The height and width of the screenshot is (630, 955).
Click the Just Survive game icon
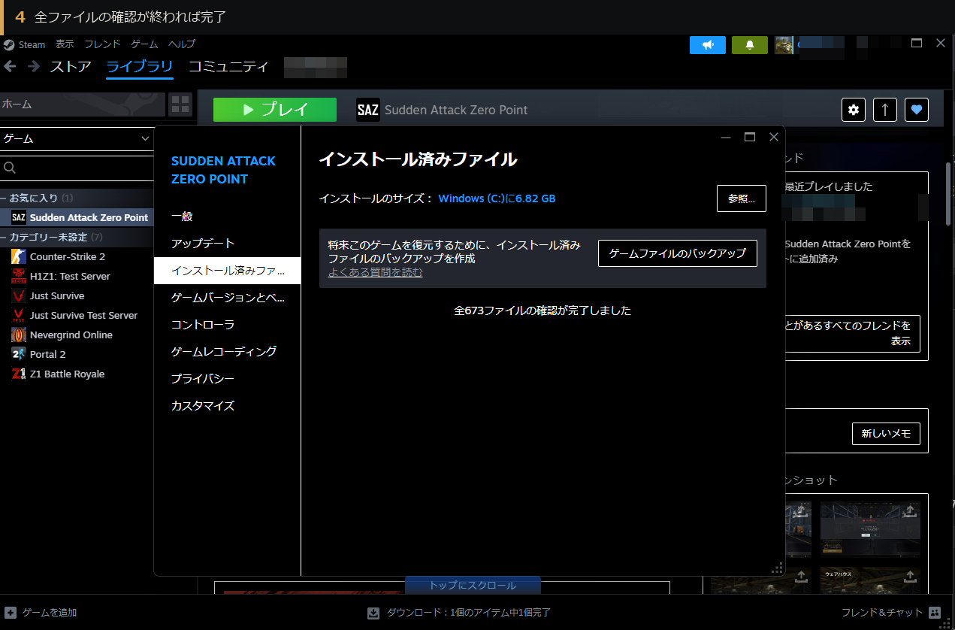[19, 295]
